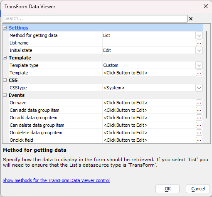Open the Method for getting data dropdown
212x197 pixels.
tap(199, 35)
